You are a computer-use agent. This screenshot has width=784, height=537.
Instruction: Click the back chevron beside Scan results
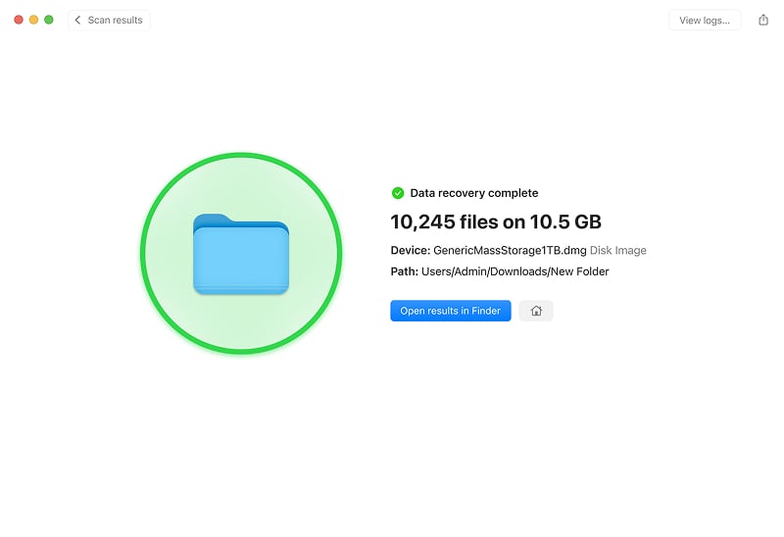tap(77, 20)
